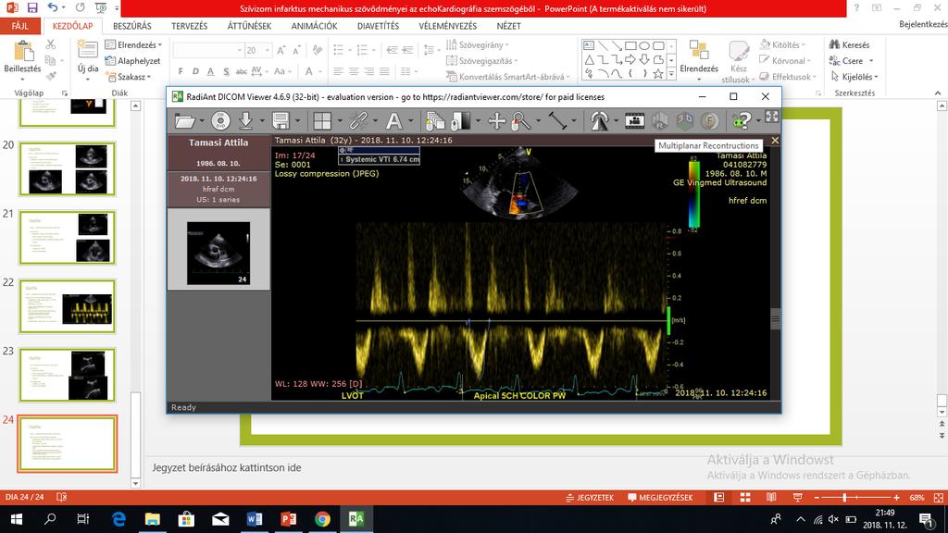
Task: Click the zoom out minus button
Action: pos(817,497)
